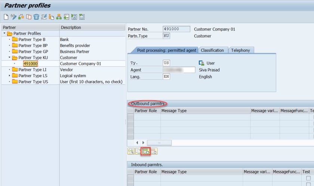This screenshot has width=314, height=186.
Task: Click the green and orange squares toolbar icon
Action: tap(21, 17)
